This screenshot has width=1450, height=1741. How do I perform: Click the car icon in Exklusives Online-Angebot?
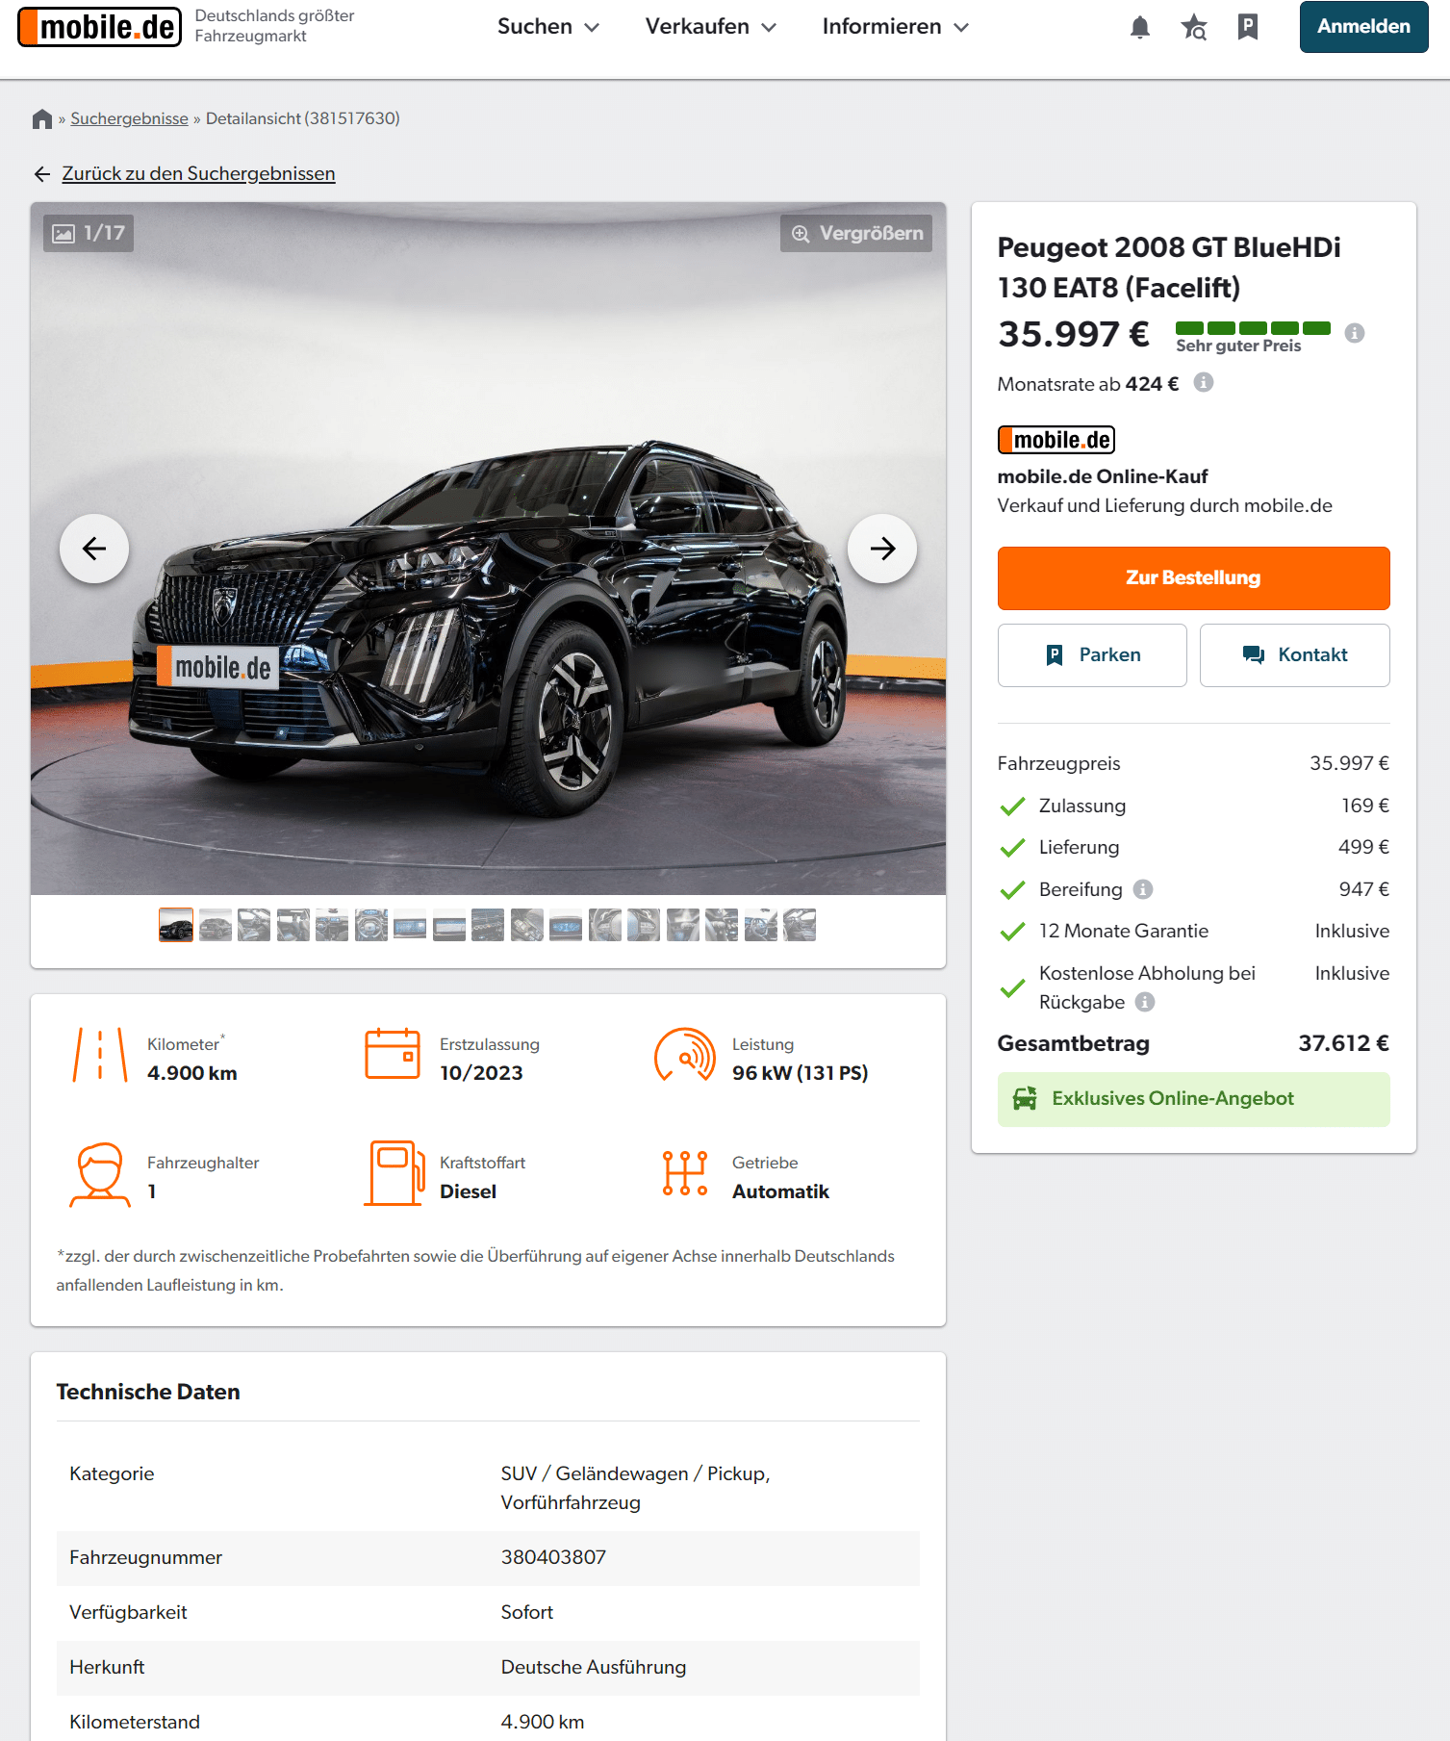pos(1025,1099)
